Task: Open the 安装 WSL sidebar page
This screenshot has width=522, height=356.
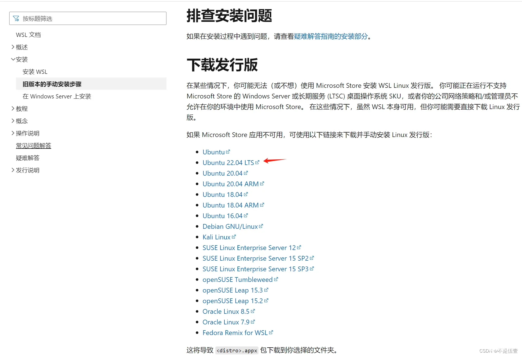Action: [35, 72]
